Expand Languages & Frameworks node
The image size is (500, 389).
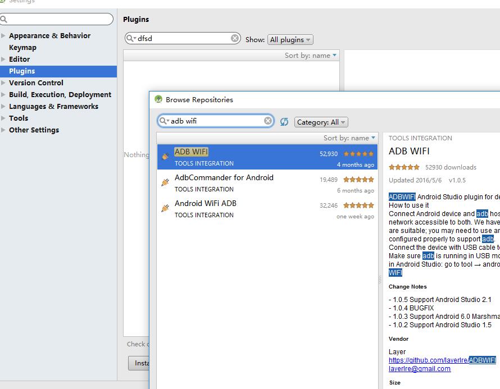[x=3, y=106]
